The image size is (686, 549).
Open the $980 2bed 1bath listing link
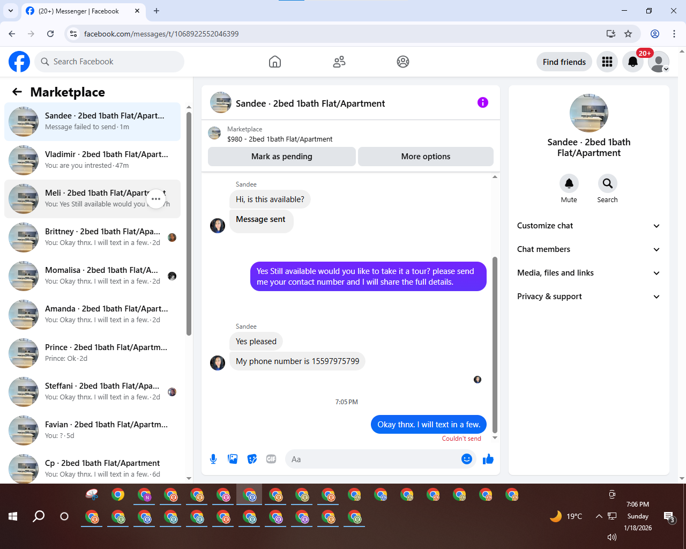pos(280,139)
